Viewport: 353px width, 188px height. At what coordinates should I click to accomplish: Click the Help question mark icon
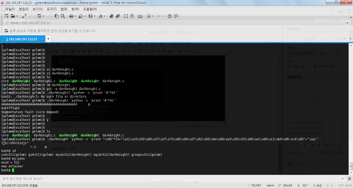pos(170,16)
